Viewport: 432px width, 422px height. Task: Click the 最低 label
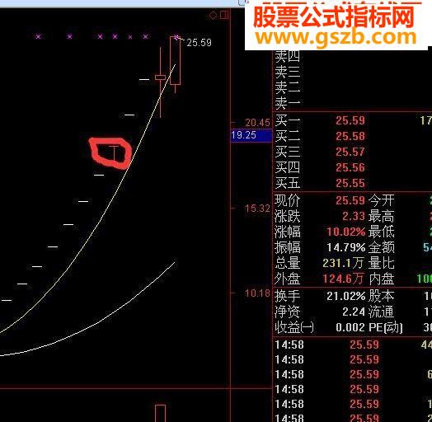tap(382, 232)
